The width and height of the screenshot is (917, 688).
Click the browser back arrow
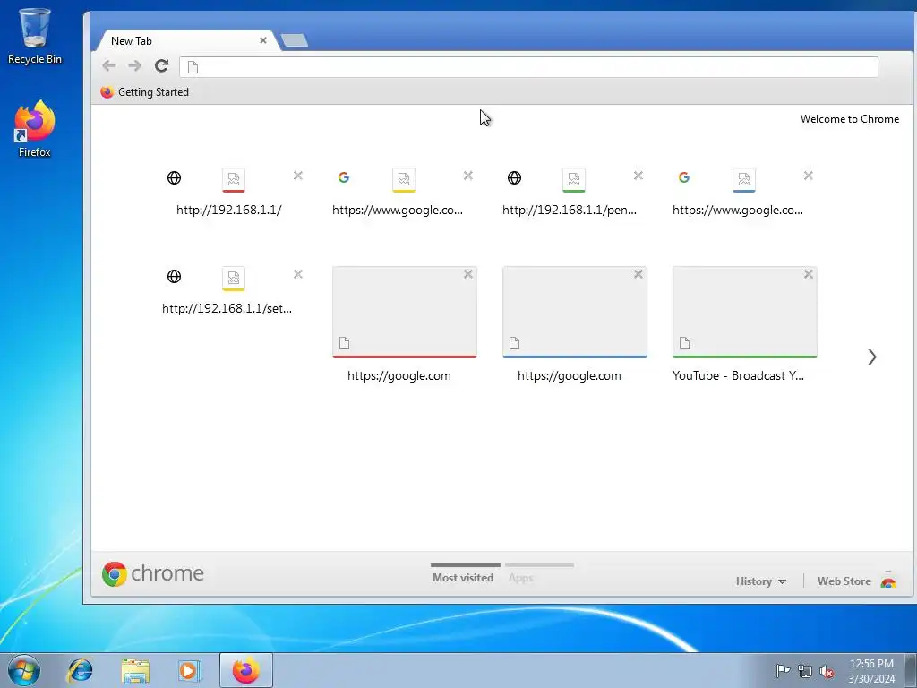point(108,66)
